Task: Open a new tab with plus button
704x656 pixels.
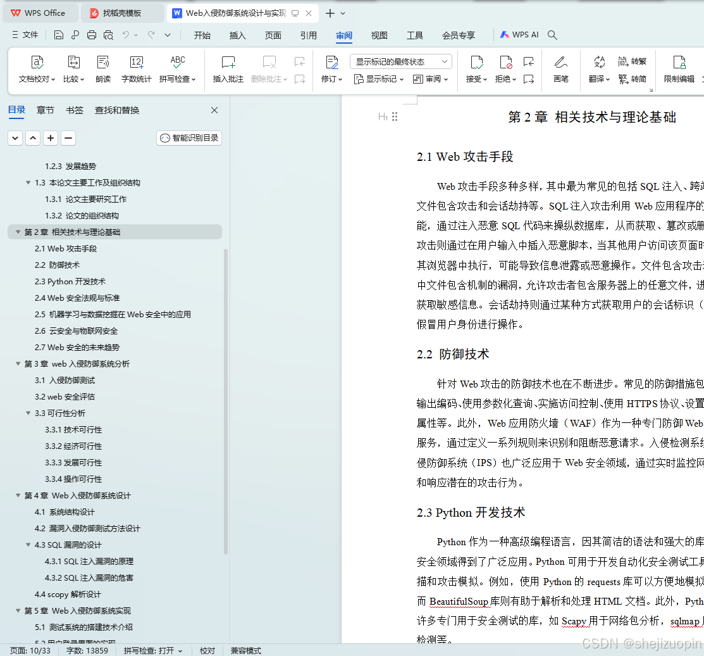Action: 330,13
